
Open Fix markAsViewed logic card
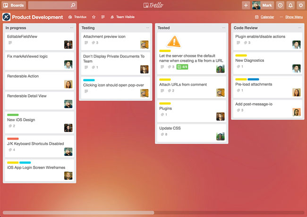40,61
